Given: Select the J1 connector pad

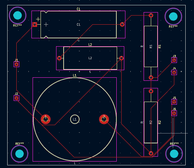Looking at the screenshot, I should tap(16, 64).
